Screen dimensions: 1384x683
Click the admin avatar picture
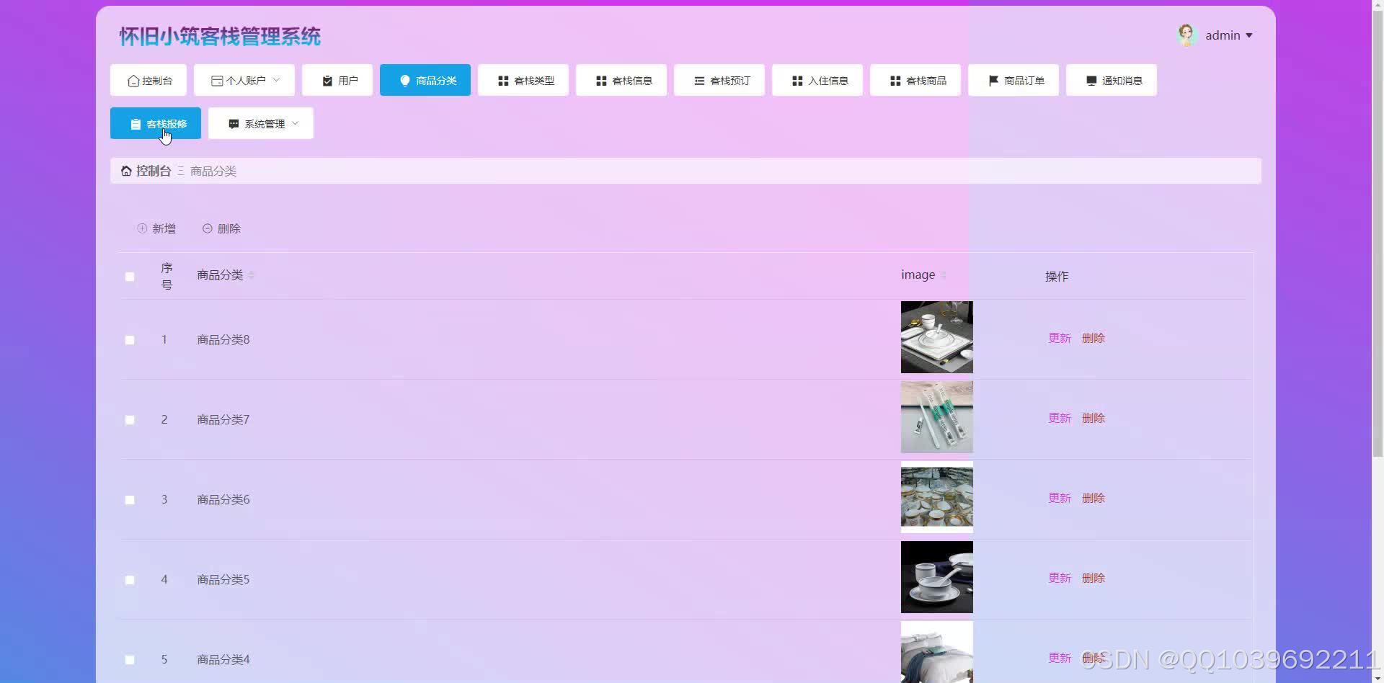(x=1186, y=35)
